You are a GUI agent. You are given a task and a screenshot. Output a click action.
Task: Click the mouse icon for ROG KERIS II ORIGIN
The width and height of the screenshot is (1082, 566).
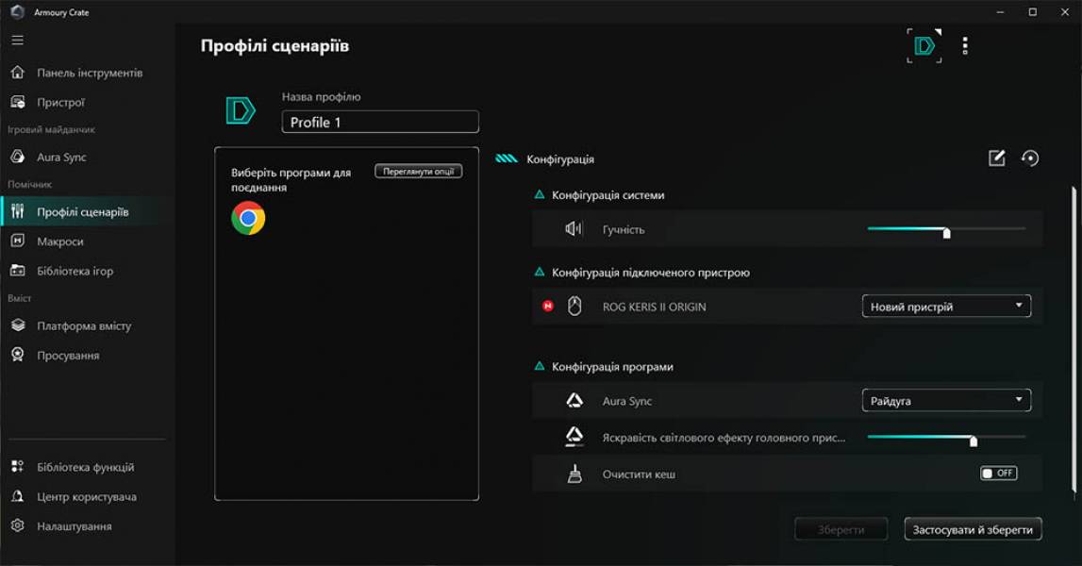pyautogui.click(x=574, y=307)
